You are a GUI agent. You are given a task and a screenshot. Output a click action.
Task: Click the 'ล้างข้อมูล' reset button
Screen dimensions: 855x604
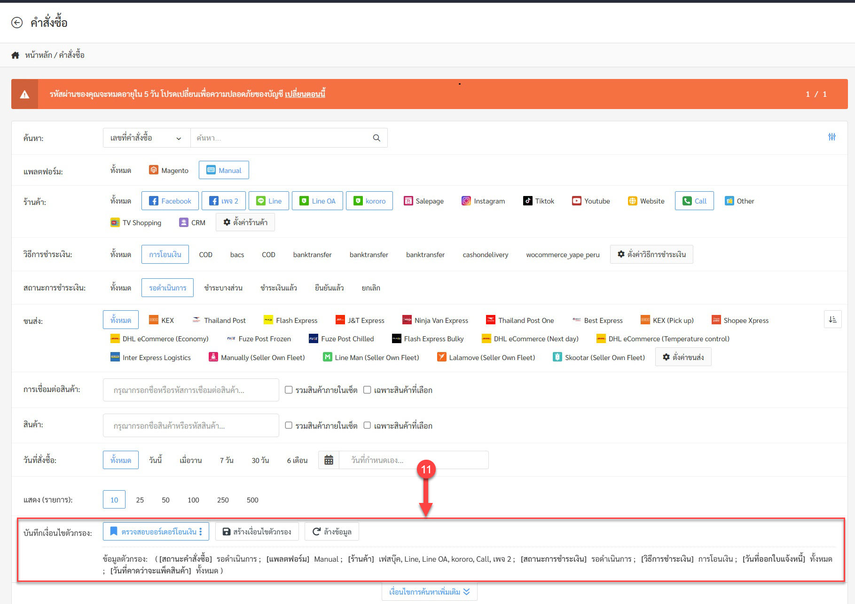coord(331,532)
